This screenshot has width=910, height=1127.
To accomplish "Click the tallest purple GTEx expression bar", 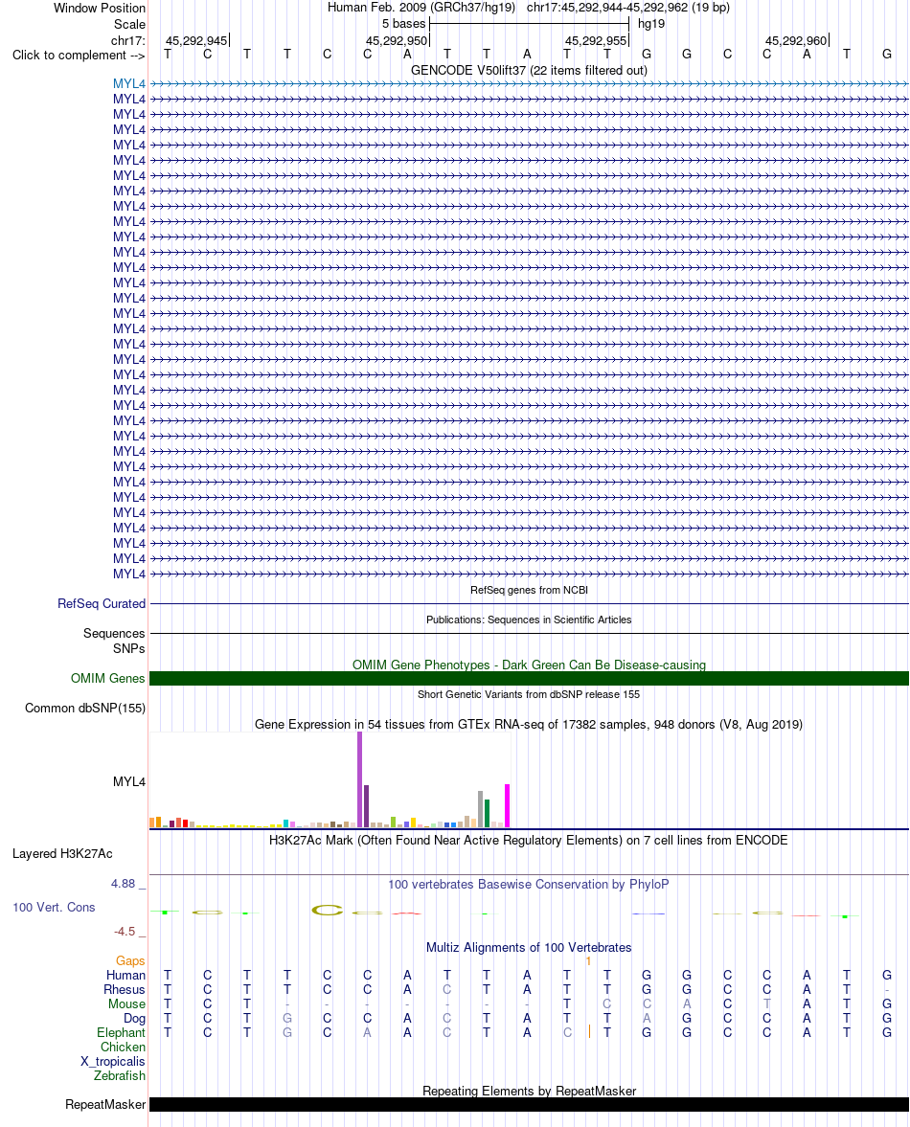I will [x=360, y=779].
